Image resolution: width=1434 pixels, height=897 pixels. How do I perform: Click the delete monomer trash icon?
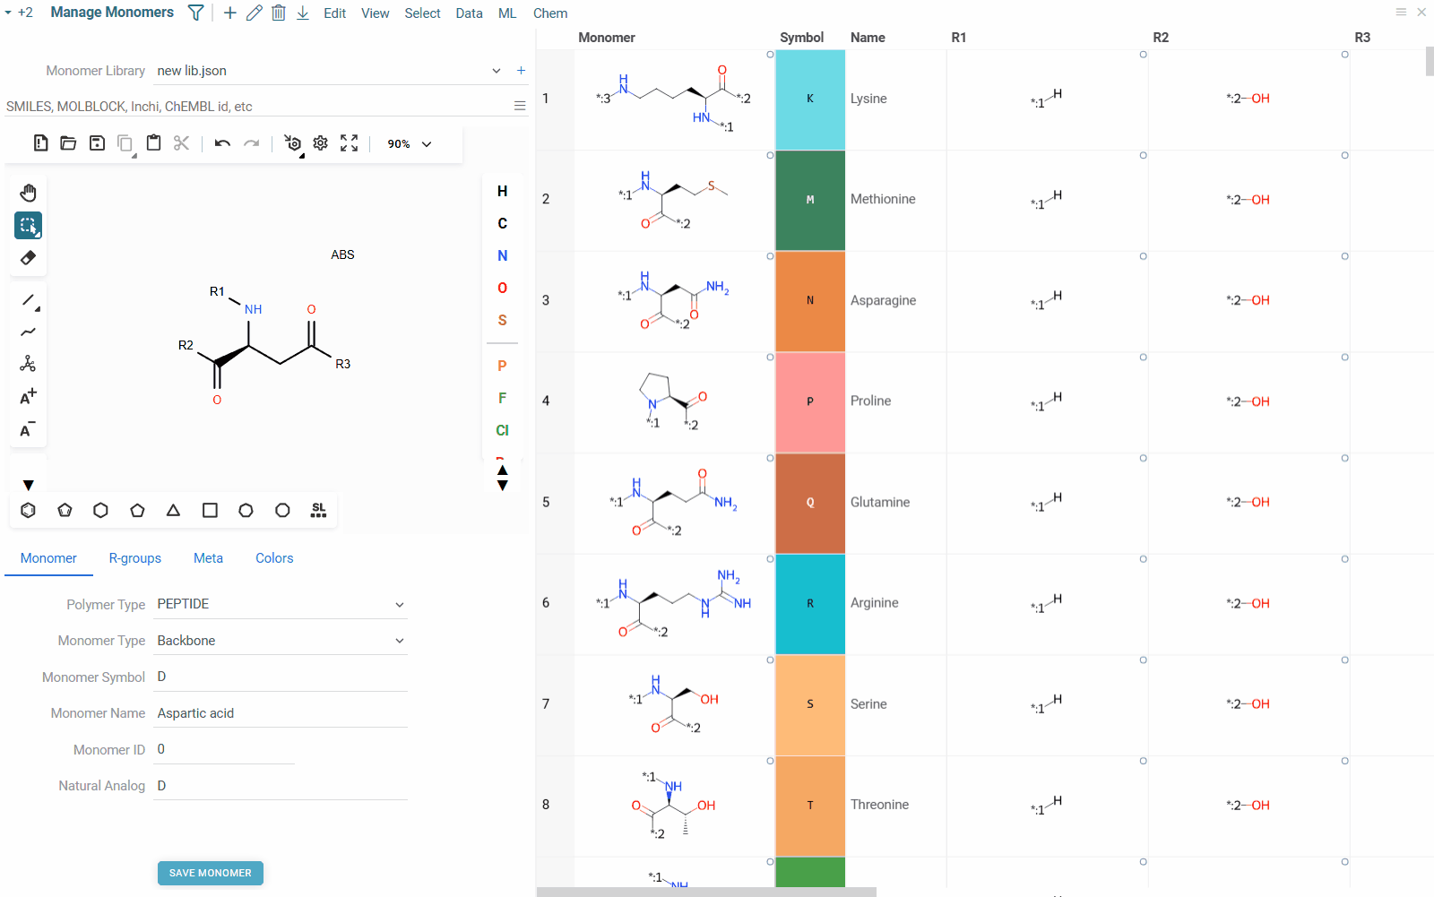tap(278, 13)
